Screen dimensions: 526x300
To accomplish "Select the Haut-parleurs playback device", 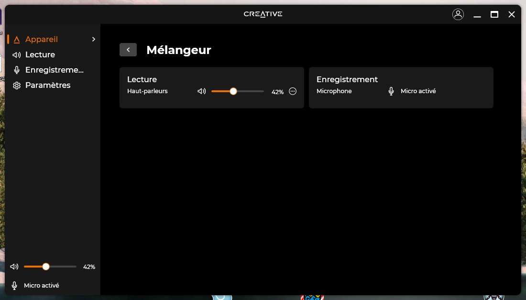I will (x=147, y=91).
